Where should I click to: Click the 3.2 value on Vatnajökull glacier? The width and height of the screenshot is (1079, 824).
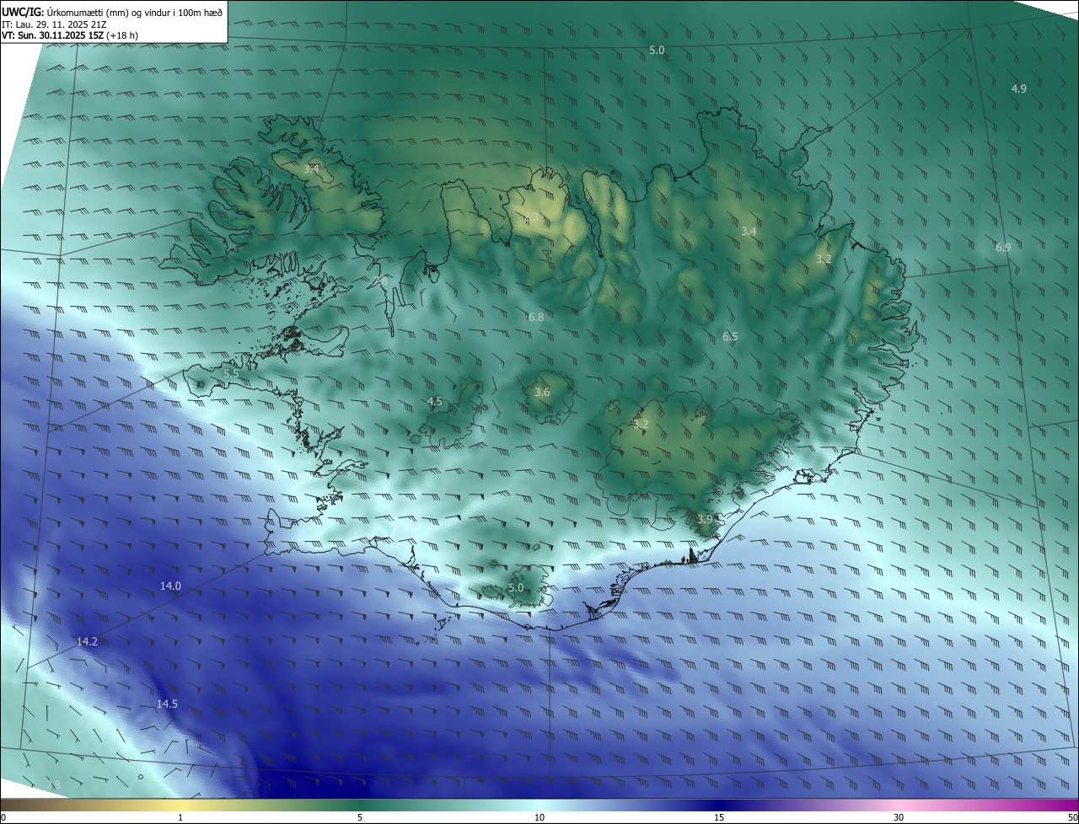(641, 424)
